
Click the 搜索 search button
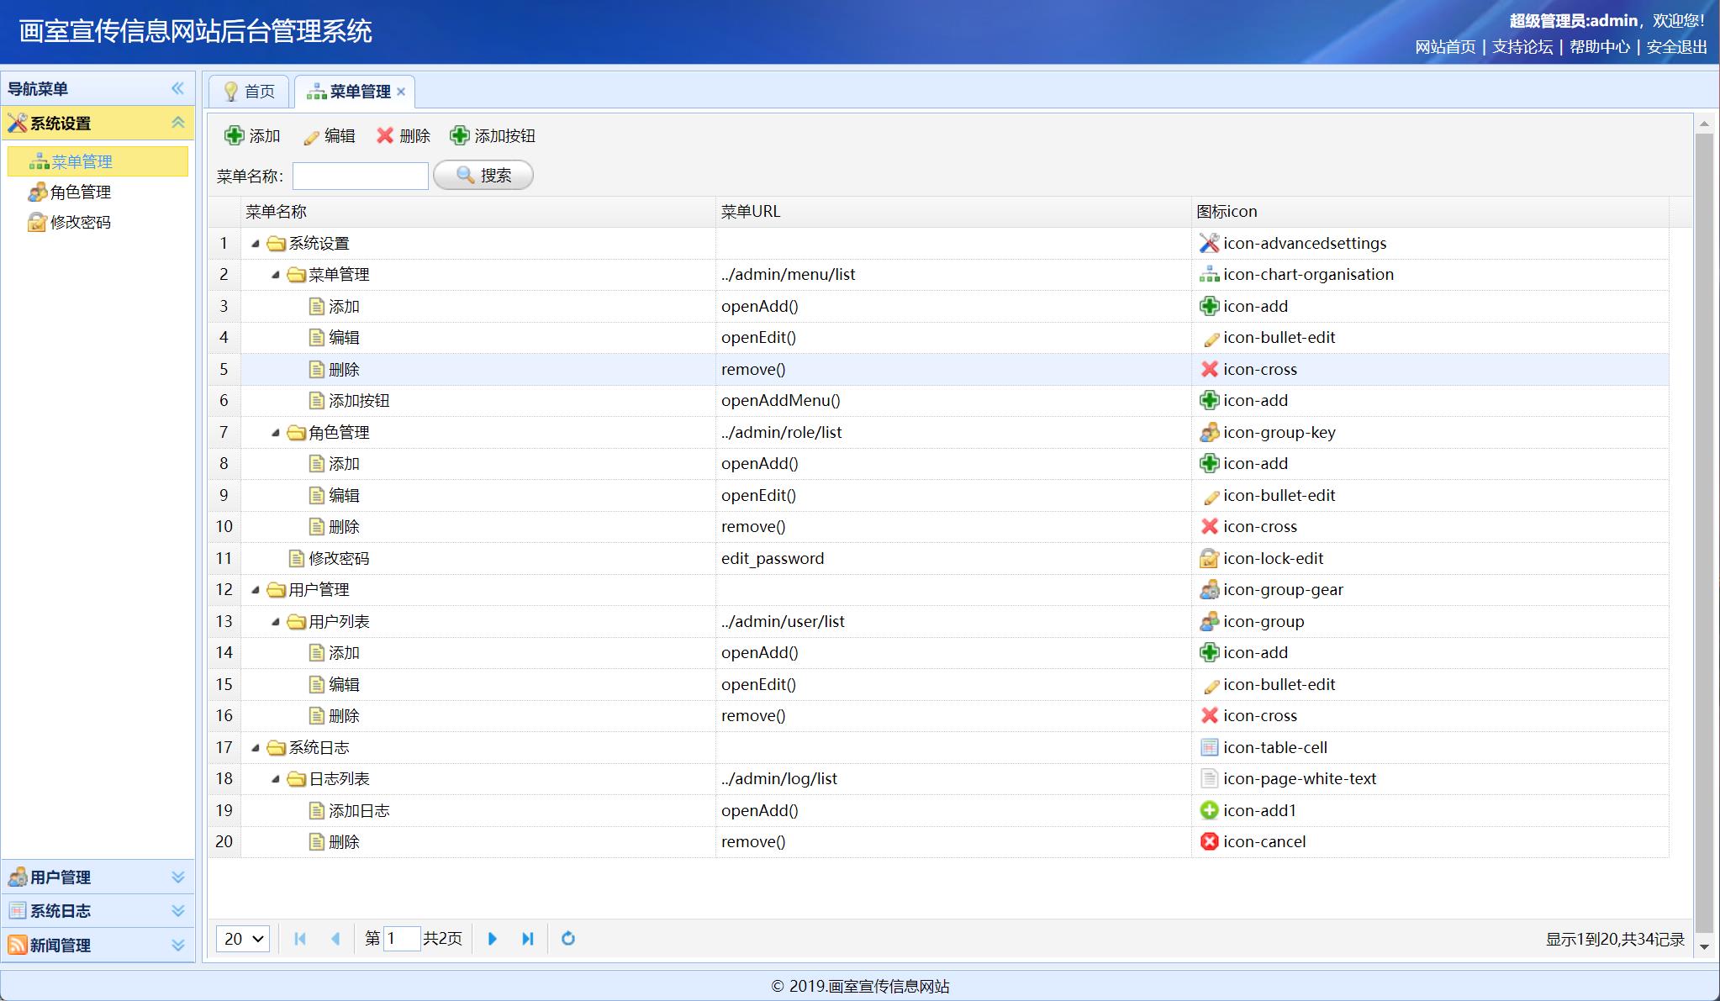tap(483, 175)
